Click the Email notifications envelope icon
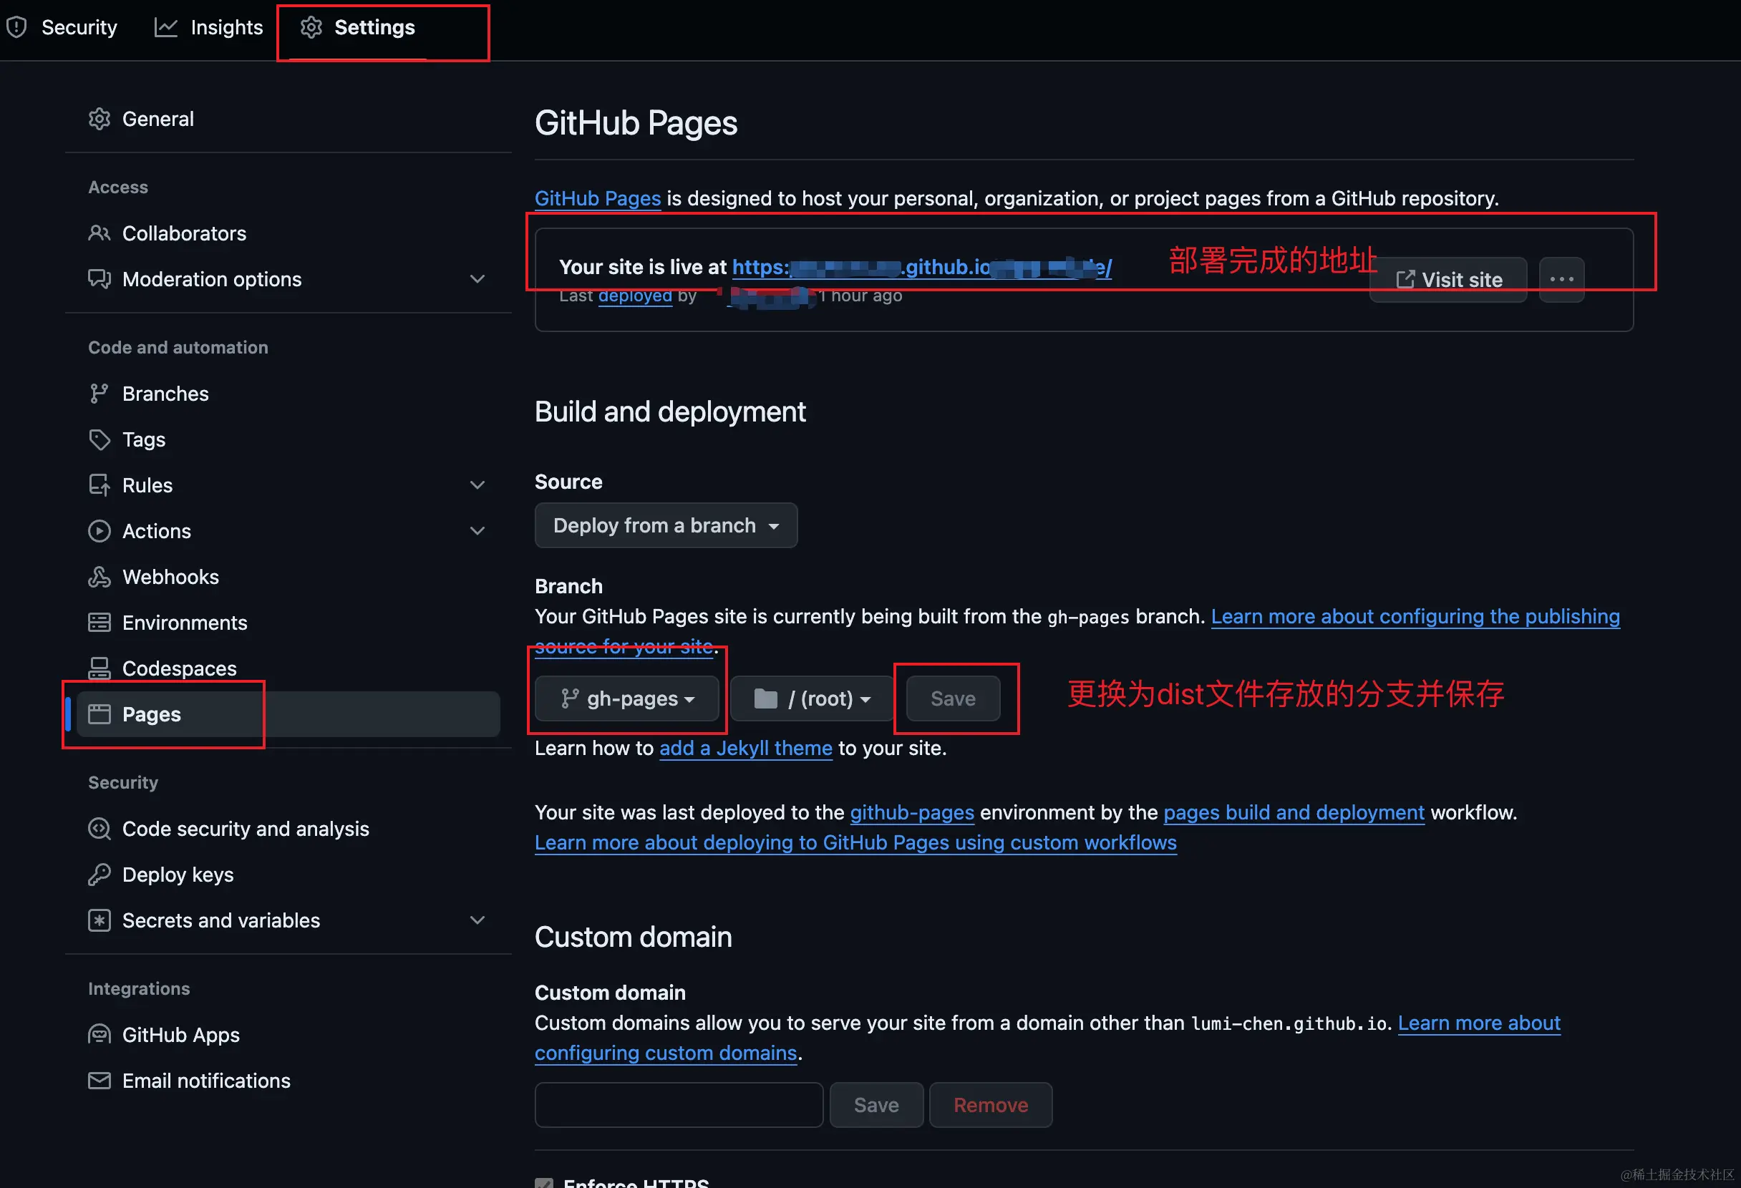 (99, 1081)
